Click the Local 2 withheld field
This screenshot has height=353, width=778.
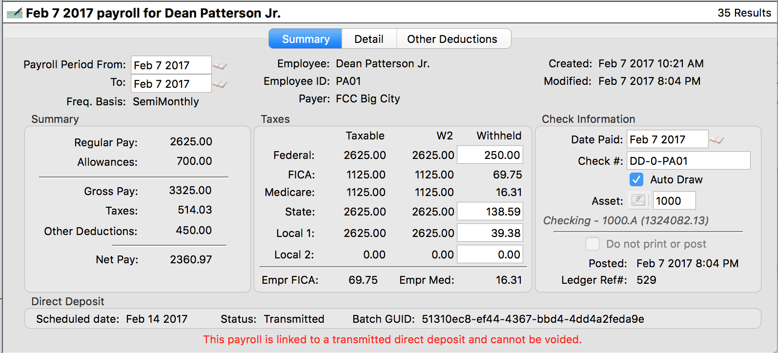pyautogui.click(x=490, y=255)
